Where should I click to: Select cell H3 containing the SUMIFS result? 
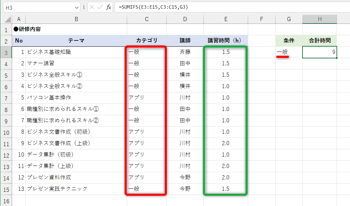coord(319,52)
